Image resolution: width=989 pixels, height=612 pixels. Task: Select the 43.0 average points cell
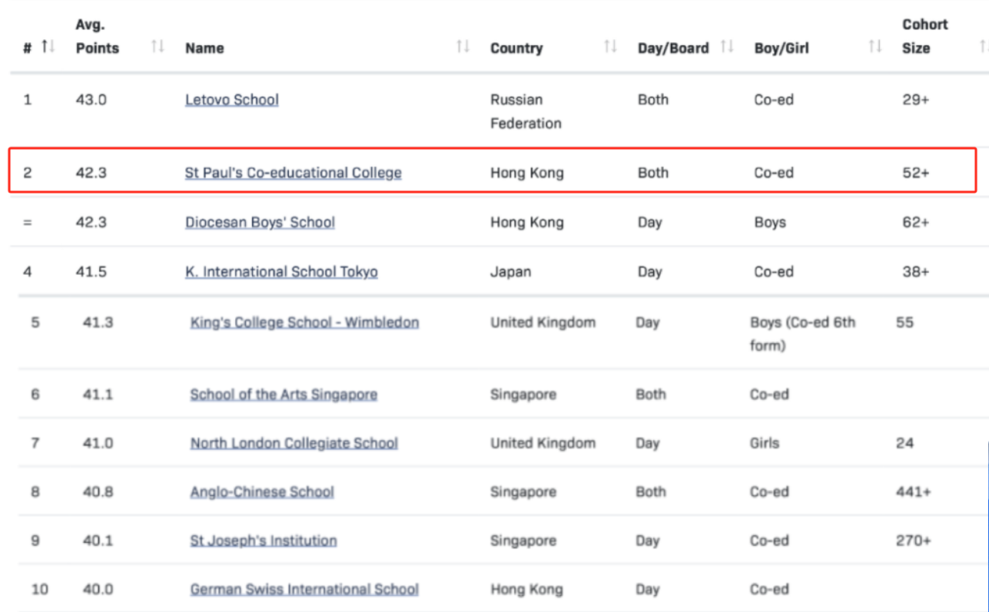[91, 100]
